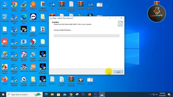This screenshot has height=97, width=173.
Task: Open This PC desktop icon
Action: tap(5, 5)
